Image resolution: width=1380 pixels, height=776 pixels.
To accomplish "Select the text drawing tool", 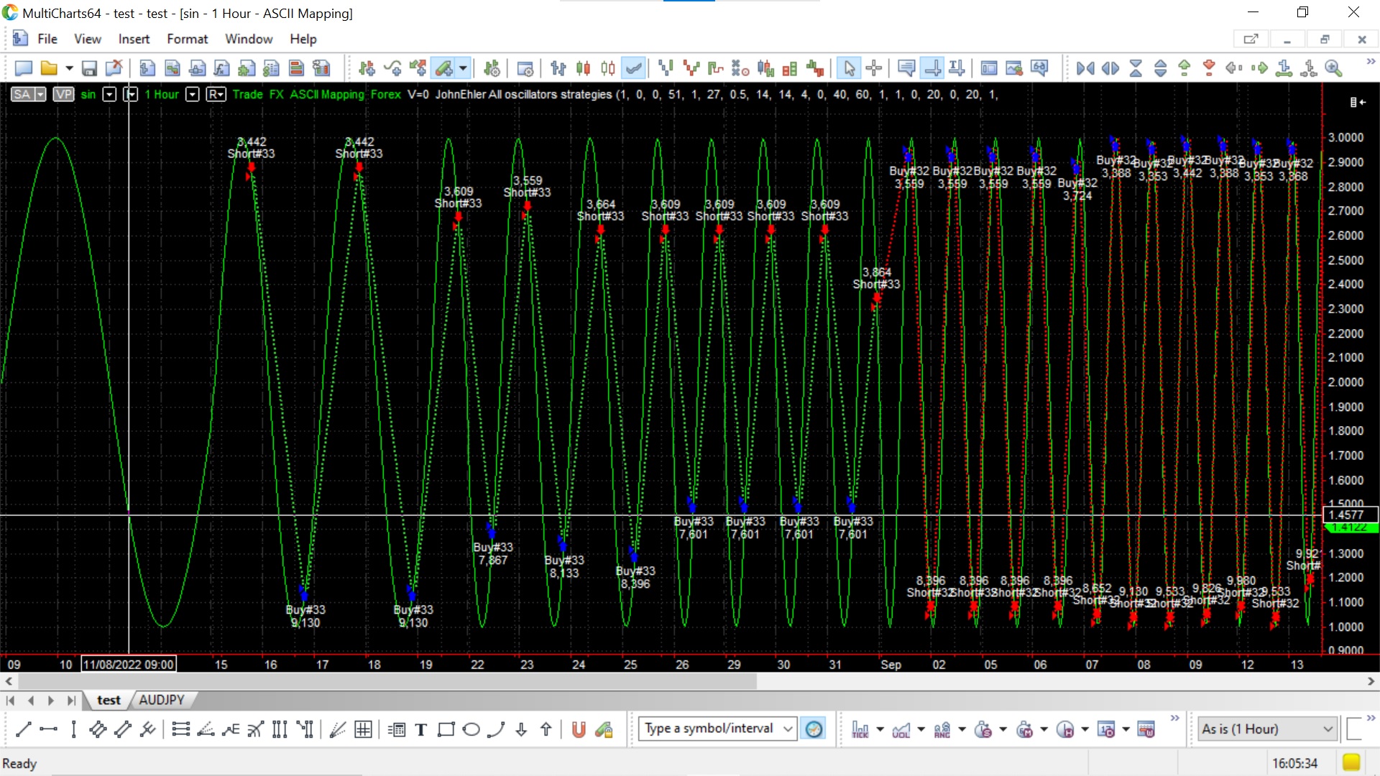I will [421, 730].
